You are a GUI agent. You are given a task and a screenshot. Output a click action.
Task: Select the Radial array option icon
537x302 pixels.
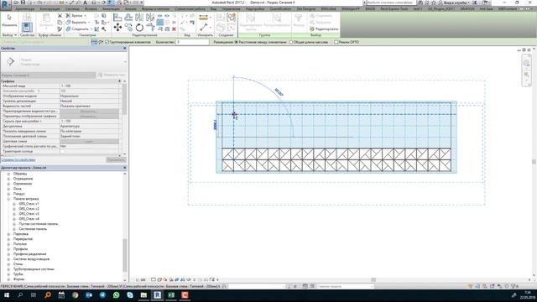(101, 42)
